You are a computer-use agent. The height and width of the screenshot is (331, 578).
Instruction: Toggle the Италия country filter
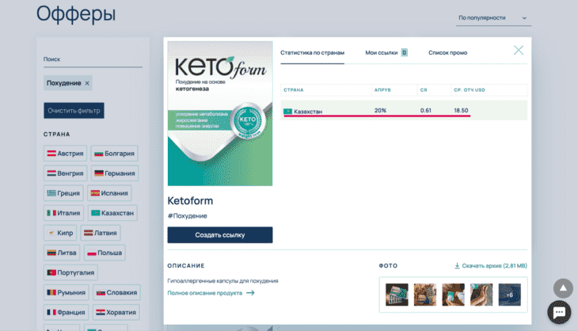64,213
